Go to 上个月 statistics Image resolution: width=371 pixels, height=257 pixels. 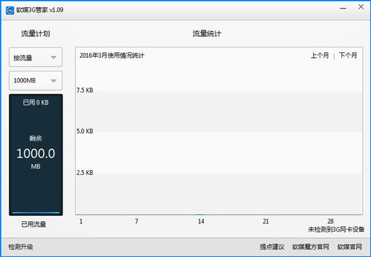[x=320, y=55]
